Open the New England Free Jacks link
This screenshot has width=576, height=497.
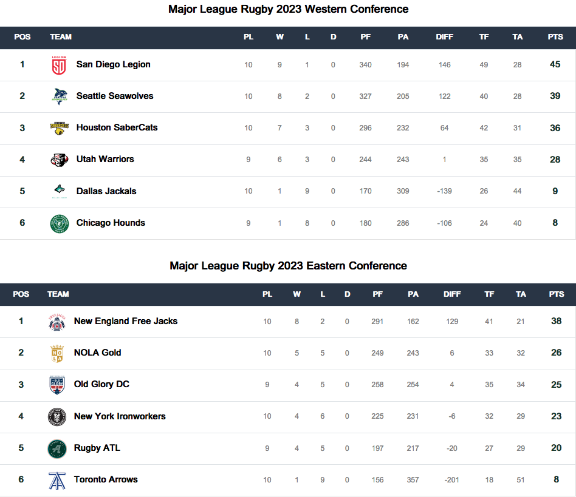pyautogui.click(x=126, y=321)
